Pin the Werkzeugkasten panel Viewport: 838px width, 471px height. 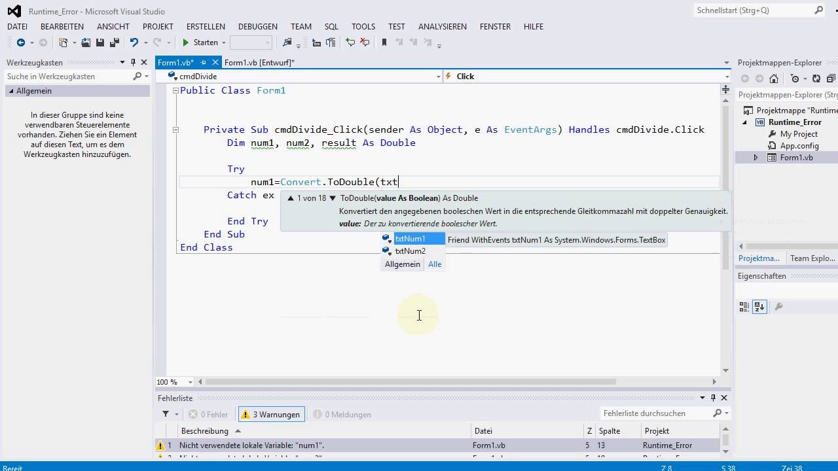tap(133, 62)
